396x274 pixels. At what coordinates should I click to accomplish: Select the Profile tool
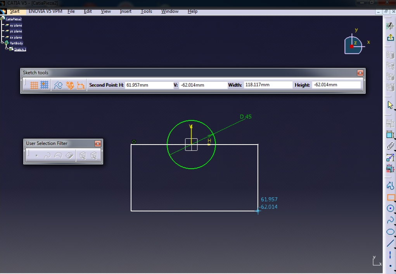click(390, 186)
